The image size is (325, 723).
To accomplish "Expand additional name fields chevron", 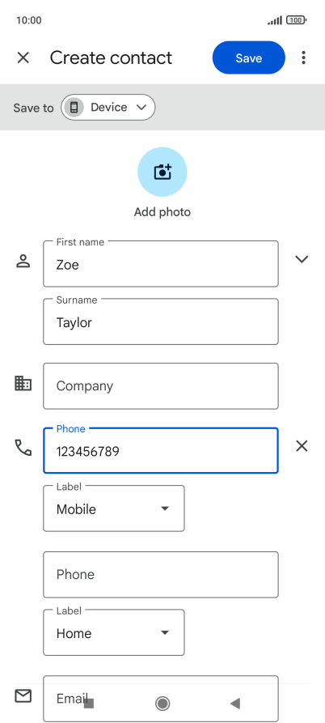I will coord(302,259).
